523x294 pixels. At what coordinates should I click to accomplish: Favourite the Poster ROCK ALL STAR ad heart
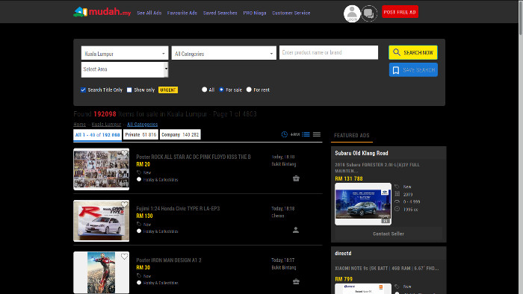point(125,153)
